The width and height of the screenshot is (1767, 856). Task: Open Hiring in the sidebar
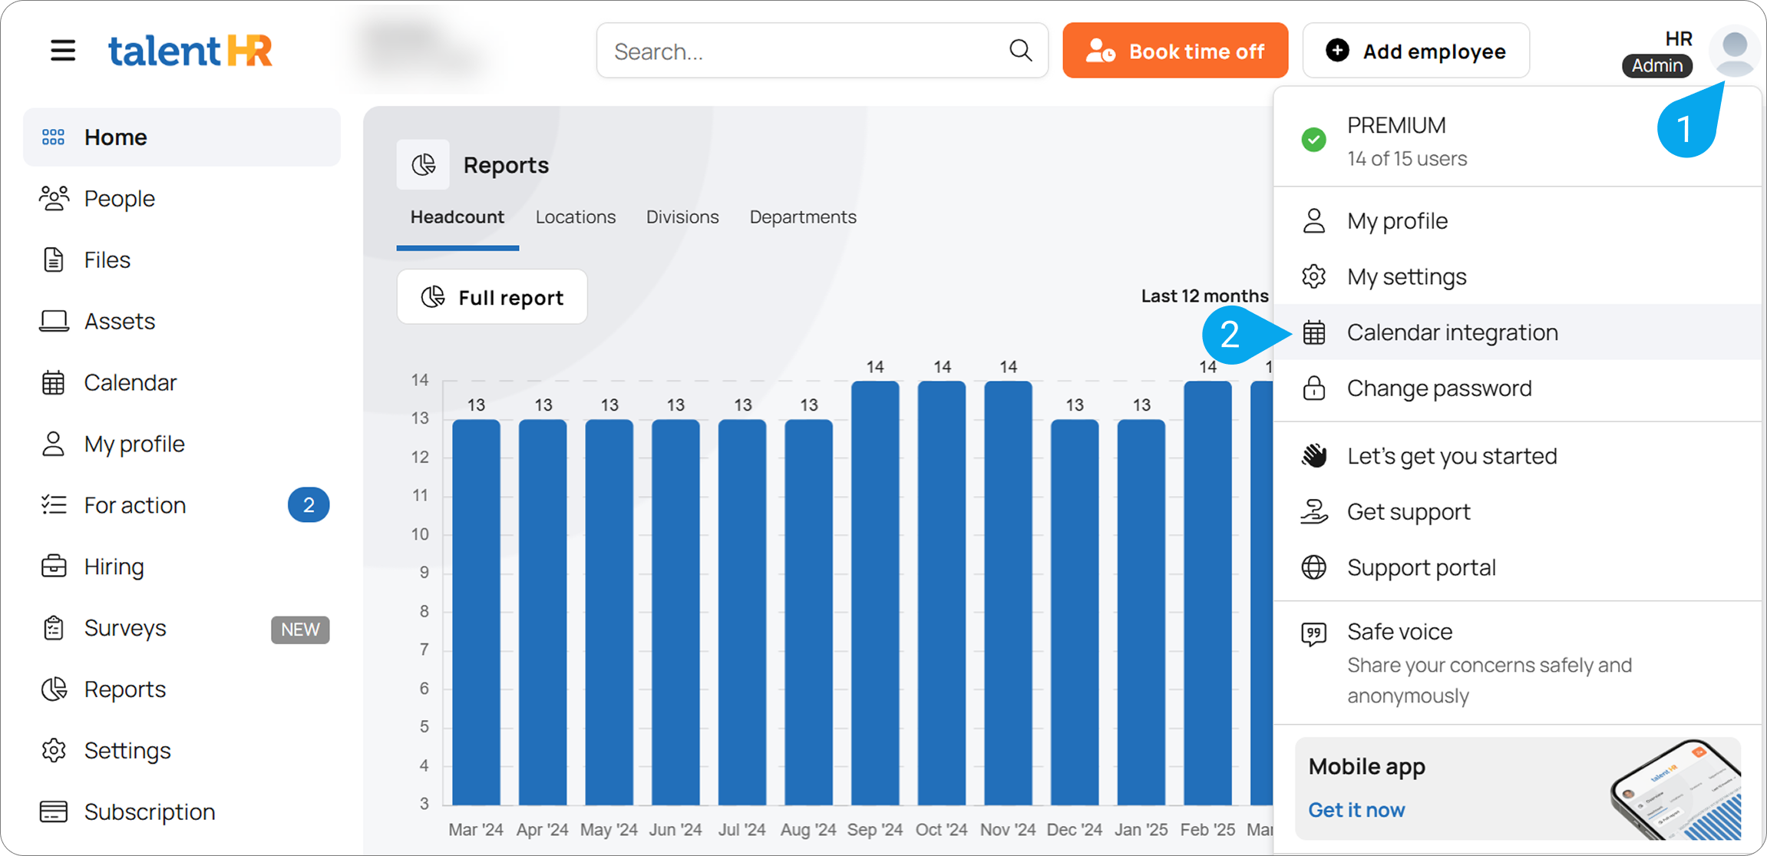(x=182, y=566)
